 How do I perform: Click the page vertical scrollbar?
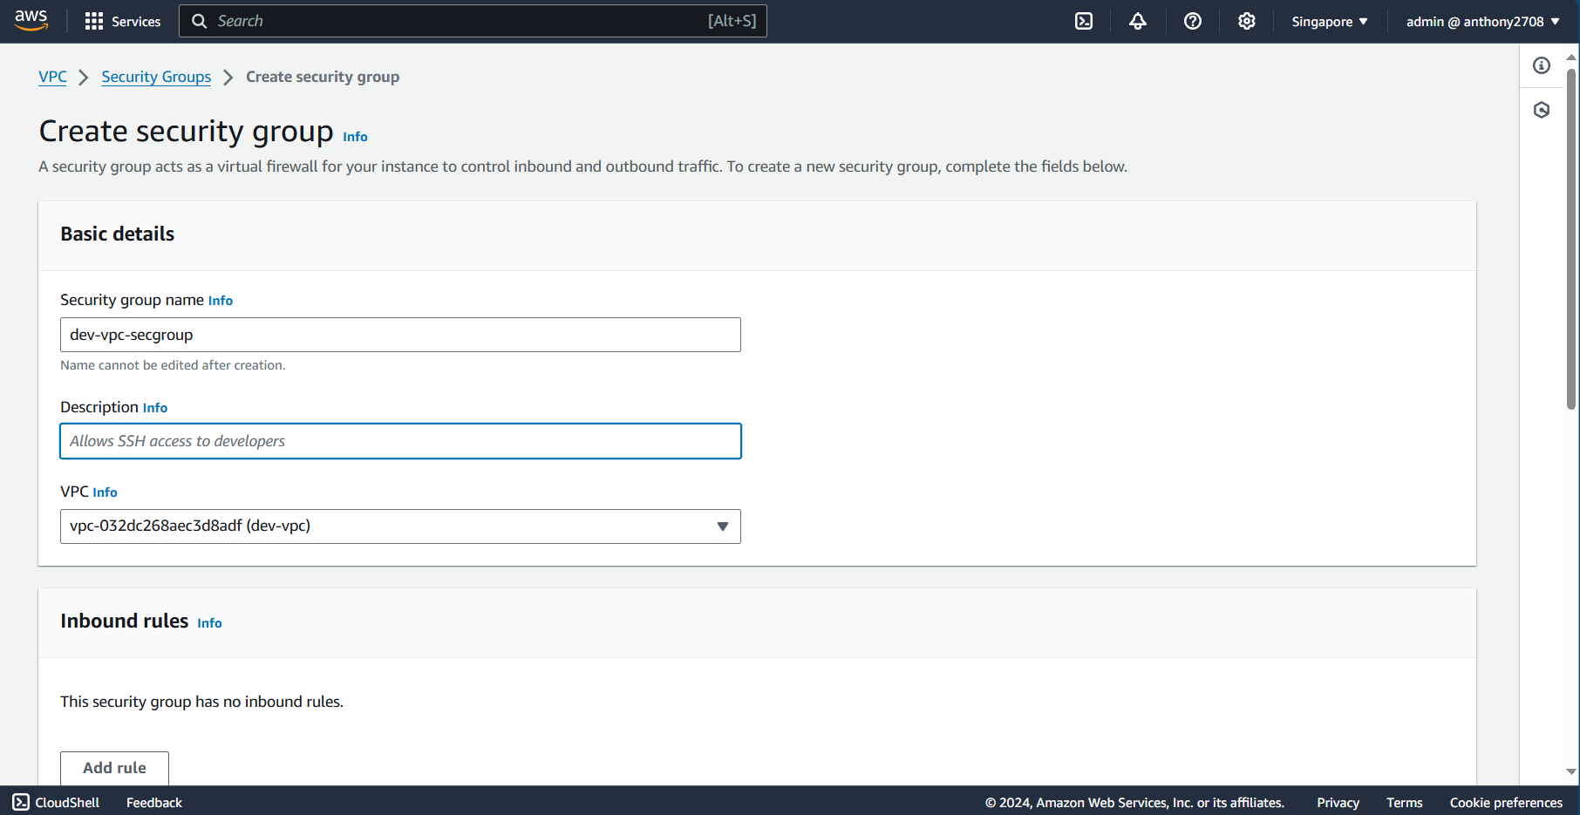(x=1571, y=240)
